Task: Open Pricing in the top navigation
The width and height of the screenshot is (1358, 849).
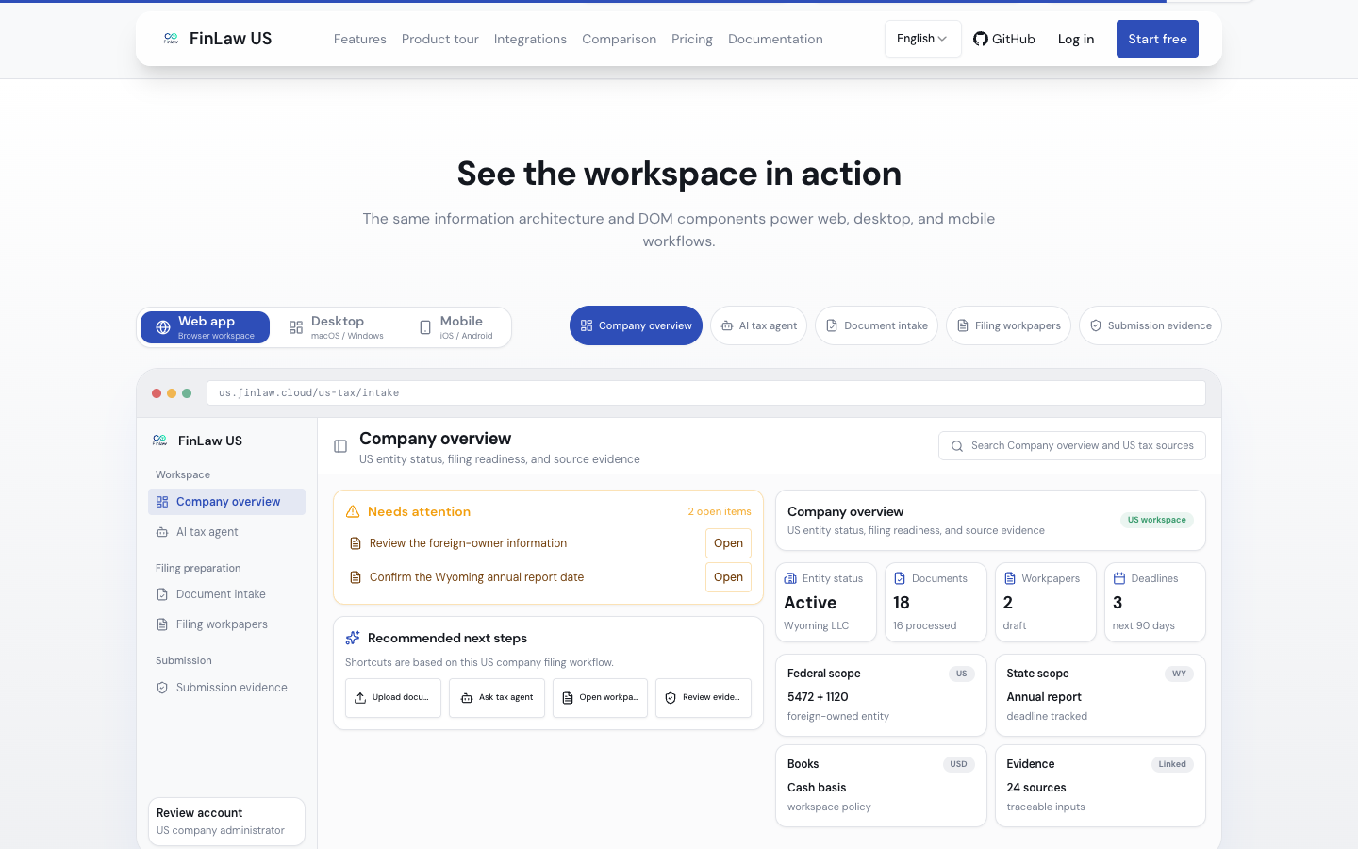Action: (x=692, y=39)
